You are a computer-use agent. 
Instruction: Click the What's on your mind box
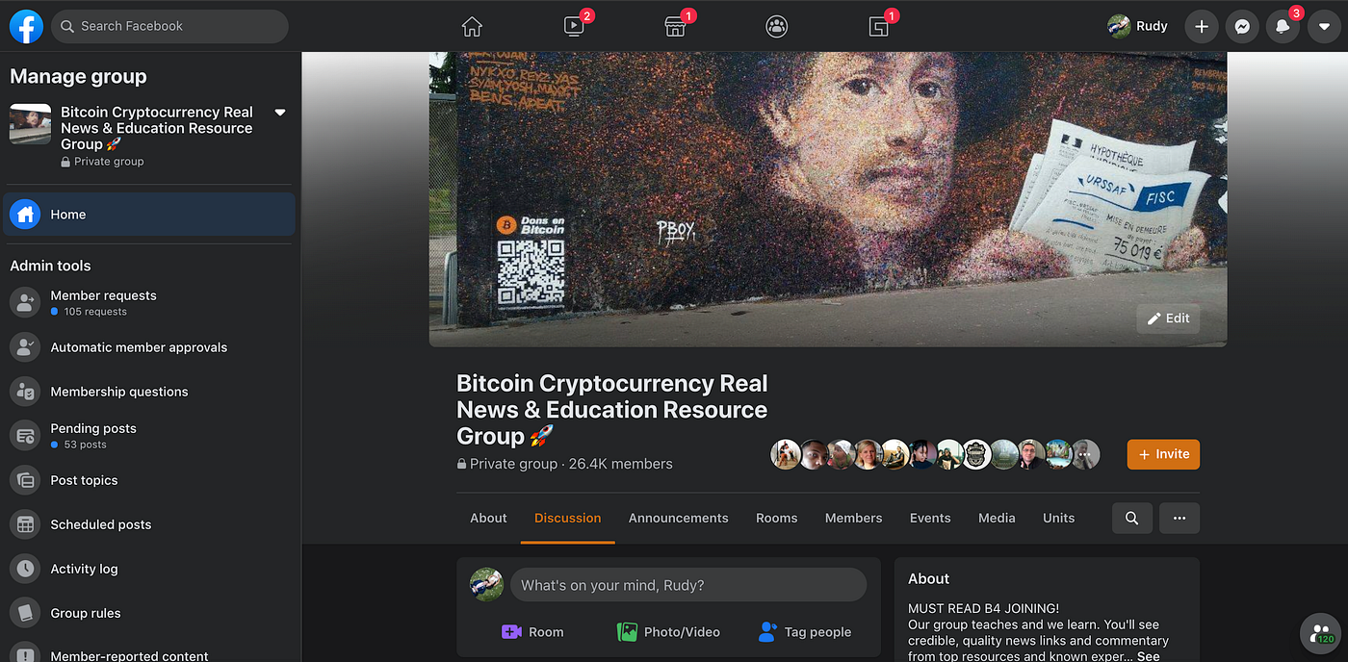point(688,585)
